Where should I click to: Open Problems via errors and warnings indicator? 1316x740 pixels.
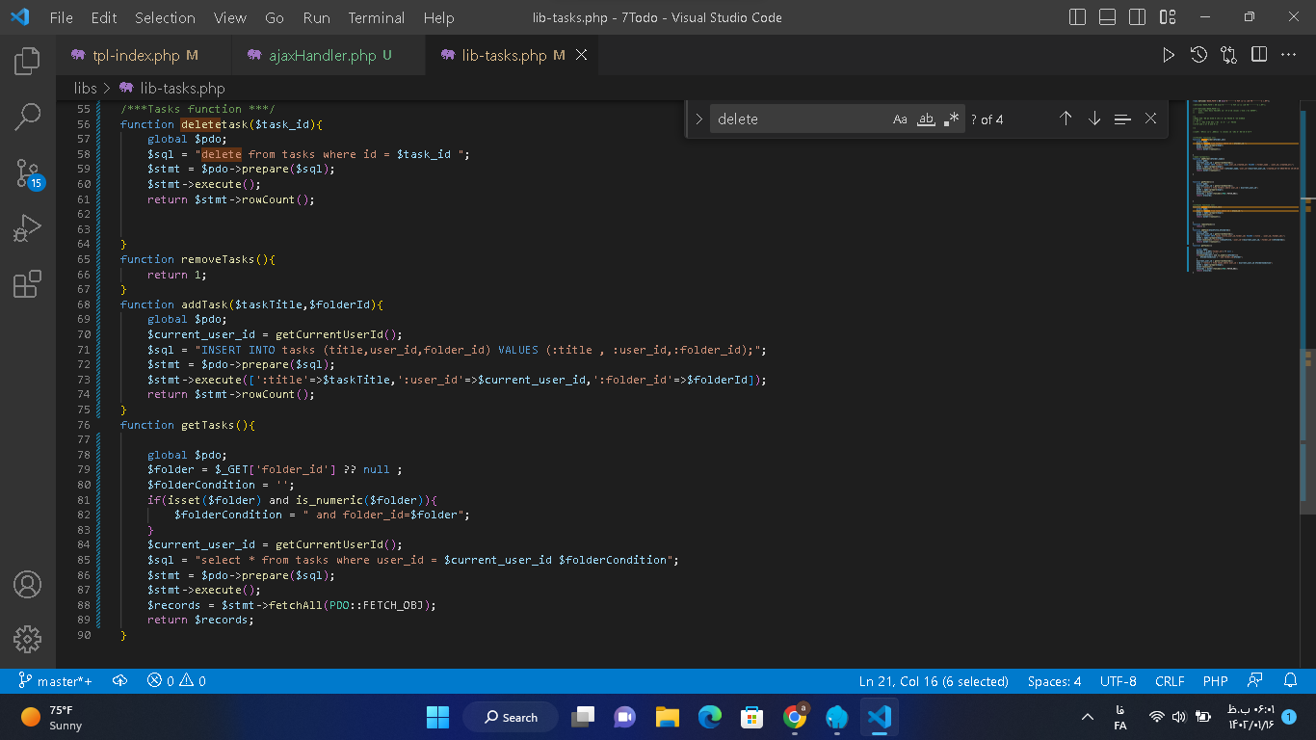pyautogui.click(x=176, y=681)
